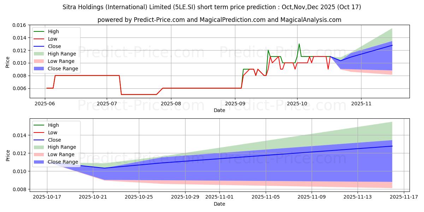Screen dimensions: 424x212
Task: Click the High Range green swatch in top legend
Action: coord(40,54)
